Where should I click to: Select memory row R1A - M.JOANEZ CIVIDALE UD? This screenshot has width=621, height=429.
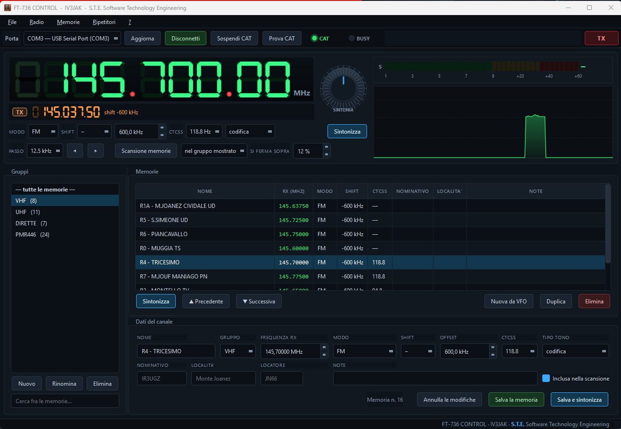coord(370,206)
